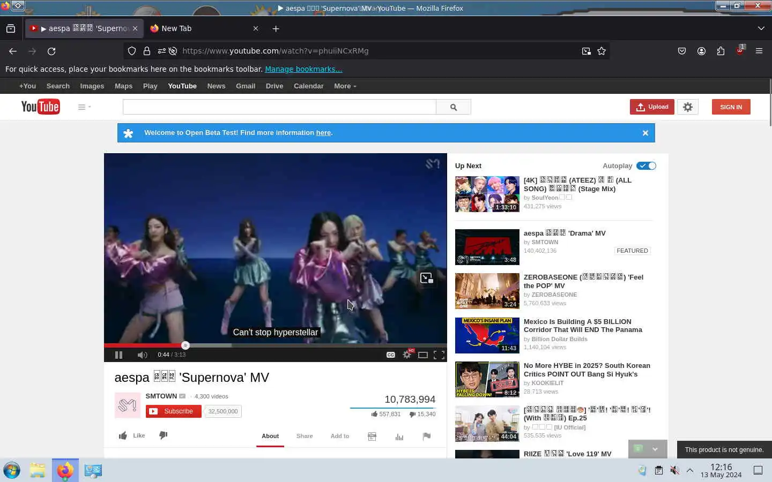This screenshot has height=482, width=772.
Task: Open the Firefox hamburger menu
Action: coord(759,51)
